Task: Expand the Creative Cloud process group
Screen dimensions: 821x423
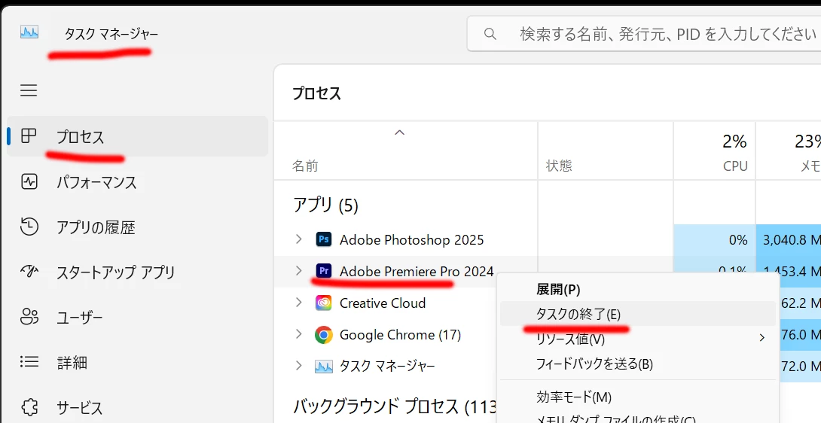Action: (x=299, y=303)
